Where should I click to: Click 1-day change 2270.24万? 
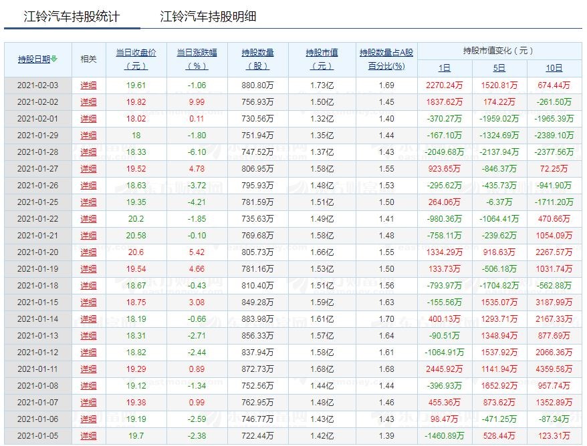445,85
